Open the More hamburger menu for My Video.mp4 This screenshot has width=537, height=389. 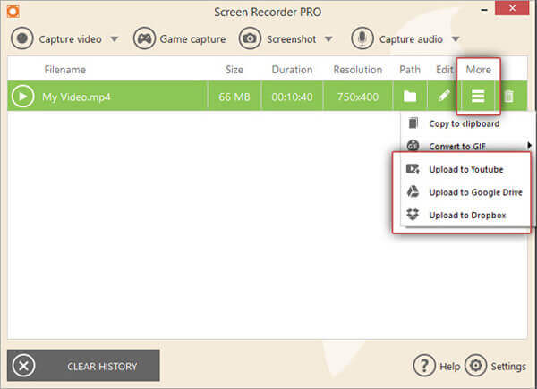click(478, 97)
